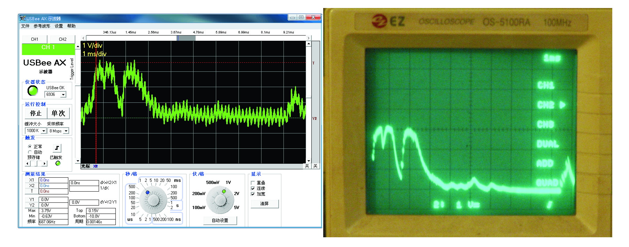Image resolution: width=629 pixels, height=247 pixels.
Task: Click the trigger level down arrow
Action: (x=78, y=161)
